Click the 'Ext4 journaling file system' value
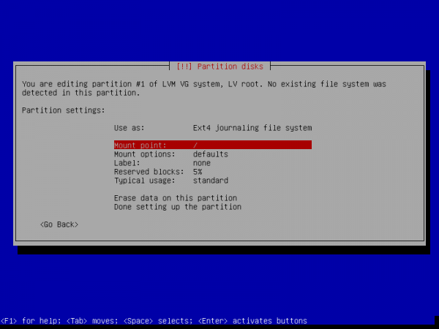 (252, 128)
